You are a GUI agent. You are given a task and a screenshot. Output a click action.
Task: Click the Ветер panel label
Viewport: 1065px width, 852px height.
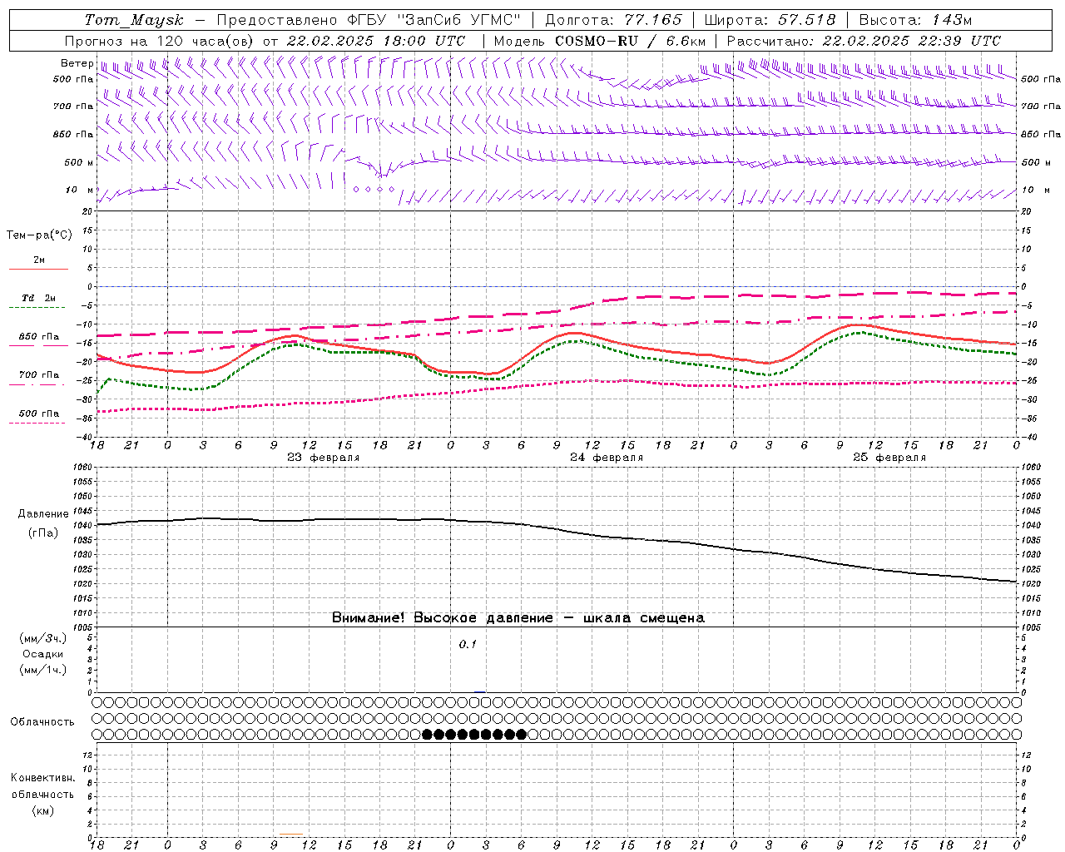pos(77,63)
